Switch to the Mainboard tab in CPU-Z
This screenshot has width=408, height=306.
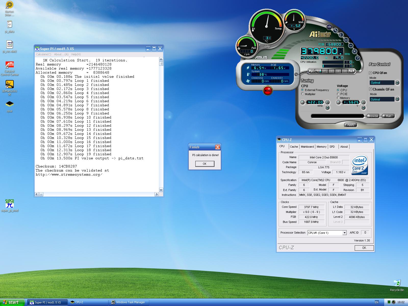pyautogui.click(x=307, y=147)
